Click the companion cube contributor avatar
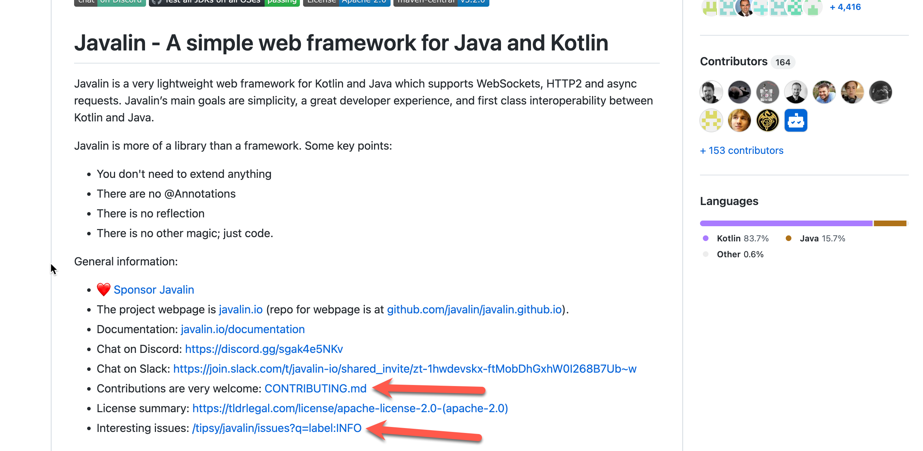Viewport: 923px width, 451px height. click(x=767, y=92)
